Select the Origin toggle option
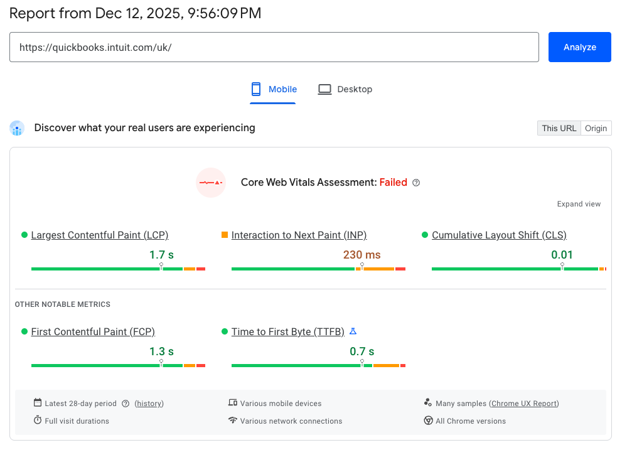The width and height of the screenshot is (632, 450). [596, 128]
